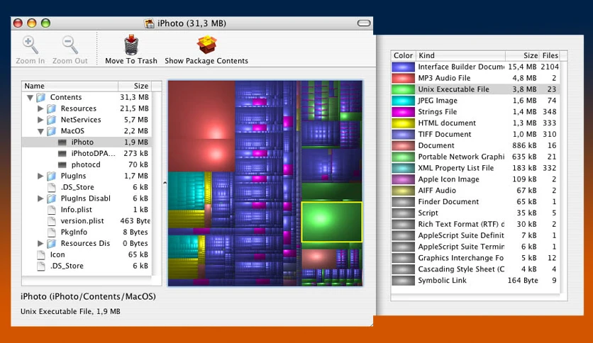This screenshot has height=343, width=593.
Task: Select the AIFF Audio row
Action: pos(475,191)
